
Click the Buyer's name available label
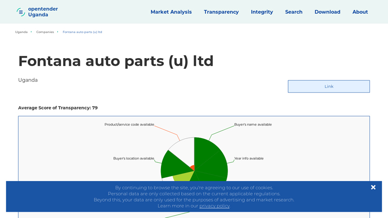(253, 125)
